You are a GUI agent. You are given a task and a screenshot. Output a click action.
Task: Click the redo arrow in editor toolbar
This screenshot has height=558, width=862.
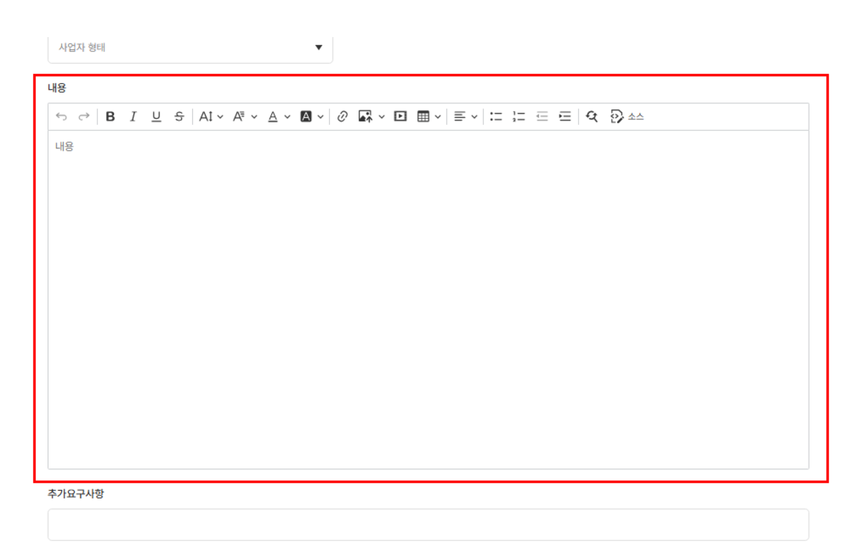click(x=84, y=116)
